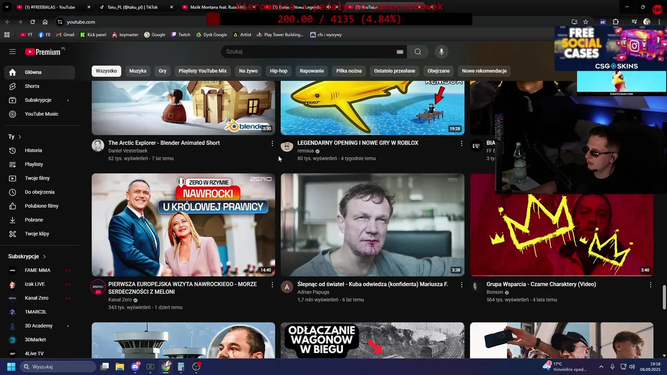Viewport: 667px width, 375px height.
Task: Select the Hip-hop filter chip
Action: [x=279, y=71]
